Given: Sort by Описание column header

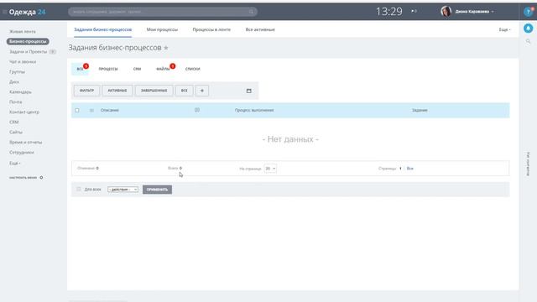Looking at the screenshot, I should point(110,110).
